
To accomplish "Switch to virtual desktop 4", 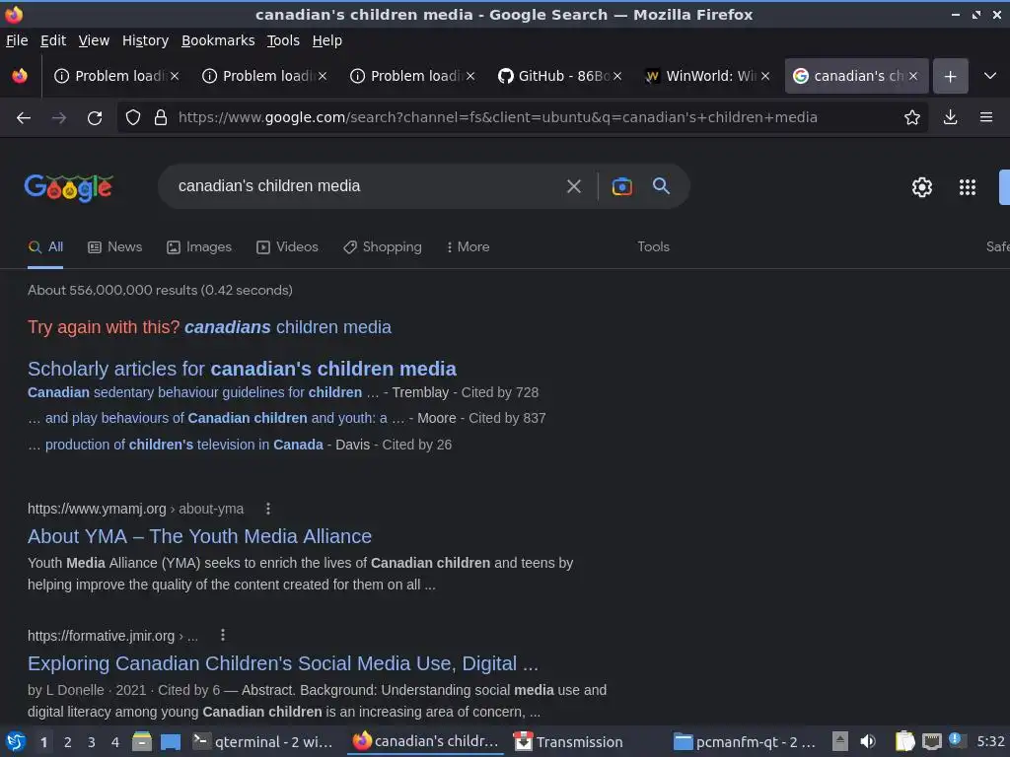I will coord(115,743).
